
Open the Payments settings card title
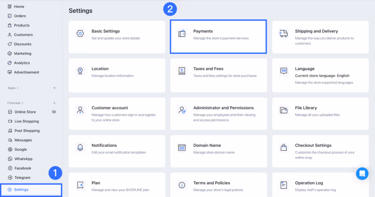tap(203, 31)
